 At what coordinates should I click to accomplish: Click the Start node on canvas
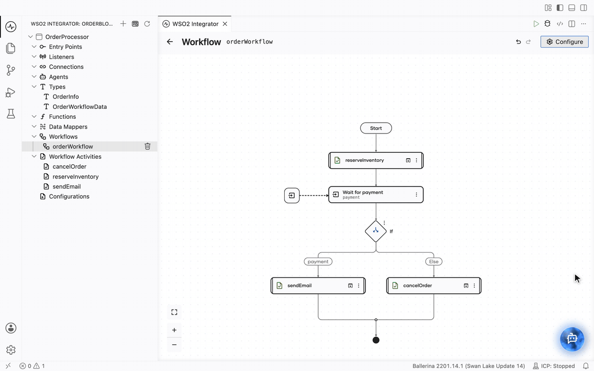[376, 128]
